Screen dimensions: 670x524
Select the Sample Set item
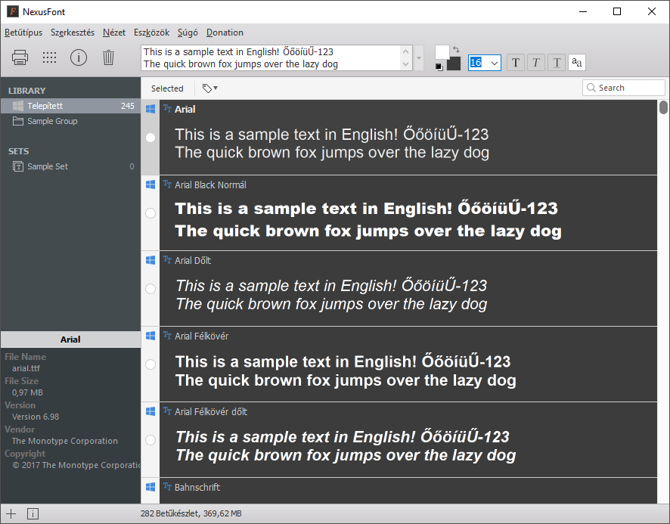[x=70, y=166]
